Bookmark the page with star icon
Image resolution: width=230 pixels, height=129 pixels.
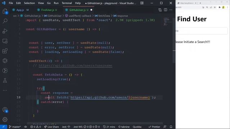pos(215,7)
